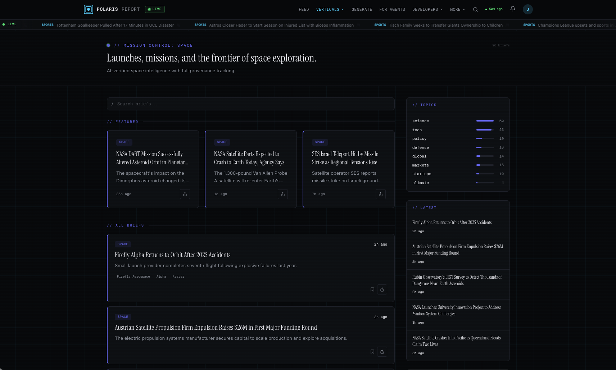
Task: Open the FOR AGENTS page
Action: [x=392, y=9]
